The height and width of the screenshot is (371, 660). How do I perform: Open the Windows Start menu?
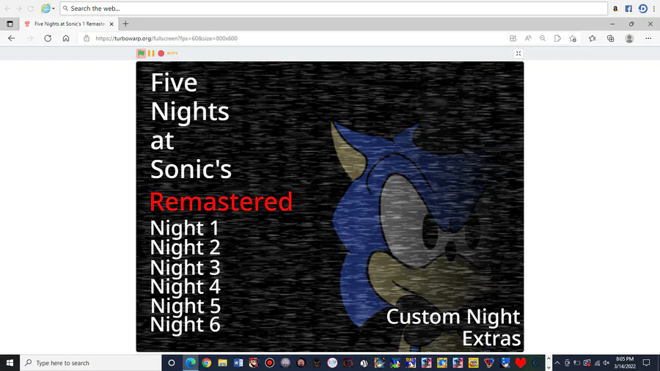[10, 363]
